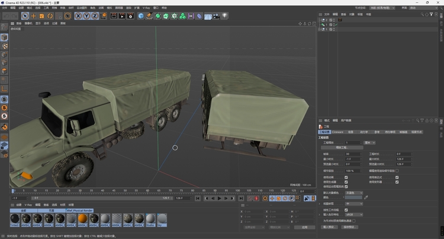444x239 pixels.
Task: Jump to end of animation
Action: [241, 199]
